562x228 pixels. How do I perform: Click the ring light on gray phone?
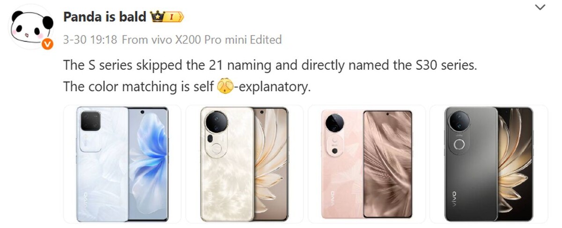click(x=459, y=145)
